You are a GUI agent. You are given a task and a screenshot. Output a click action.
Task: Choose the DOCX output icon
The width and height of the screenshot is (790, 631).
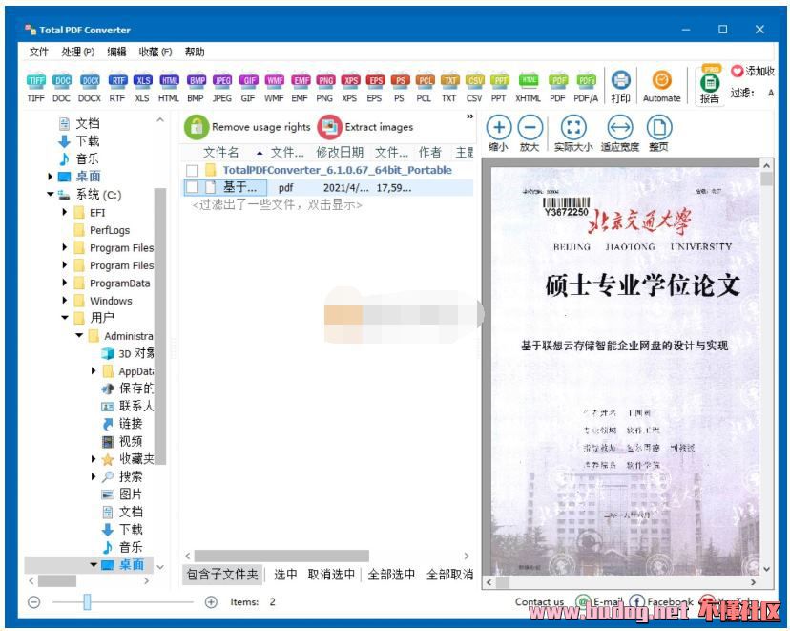click(90, 88)
